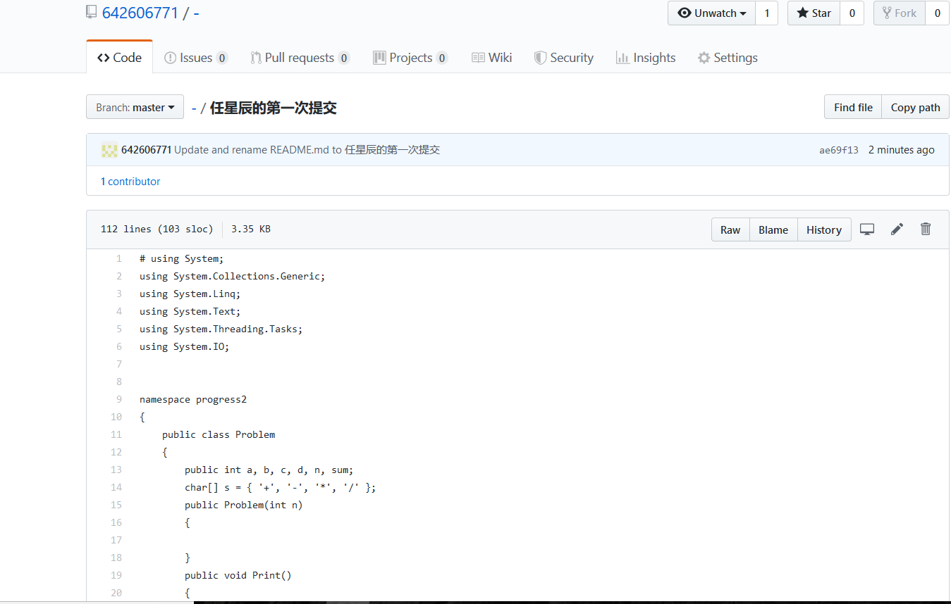Click the Settings gear icon
The height and width of the screenshot is (604, 951).
(x=704, y=58)
